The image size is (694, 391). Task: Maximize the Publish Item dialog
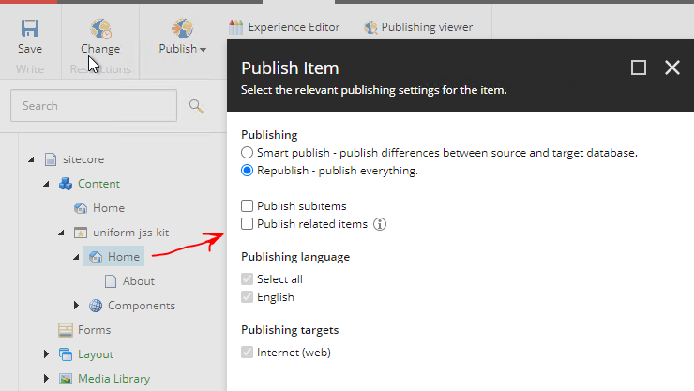(639, 68)
